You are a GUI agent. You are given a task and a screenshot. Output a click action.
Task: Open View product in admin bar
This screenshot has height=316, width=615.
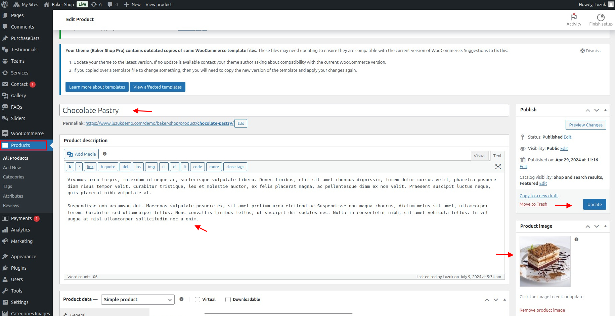159,4
